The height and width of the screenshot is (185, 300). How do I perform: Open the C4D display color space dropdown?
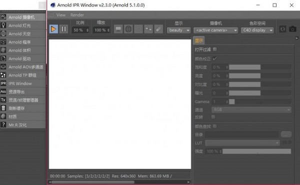pyautogui.click(x=257, y=30)
